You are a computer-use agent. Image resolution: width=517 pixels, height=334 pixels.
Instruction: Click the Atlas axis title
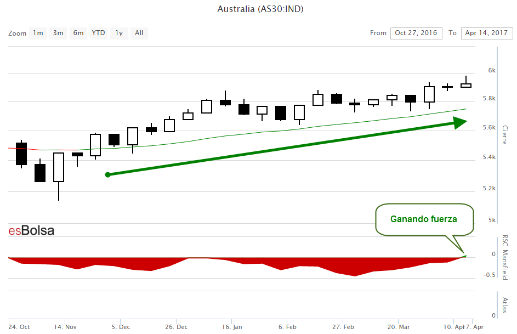coord(505,305)
